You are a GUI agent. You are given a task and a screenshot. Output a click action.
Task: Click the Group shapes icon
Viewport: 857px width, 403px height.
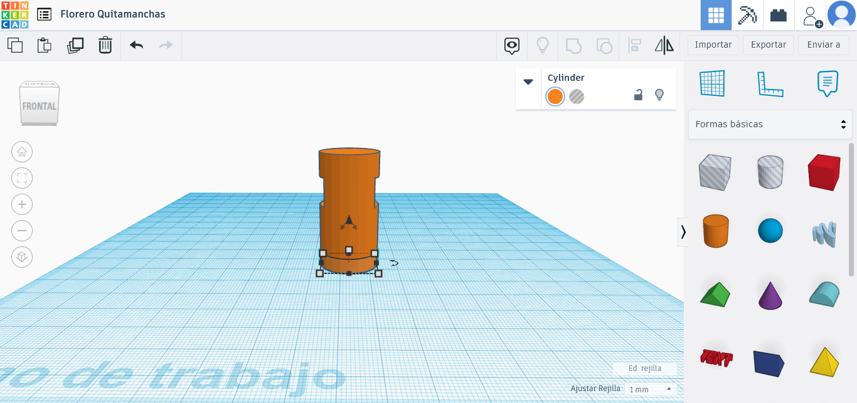coord(573,45)
